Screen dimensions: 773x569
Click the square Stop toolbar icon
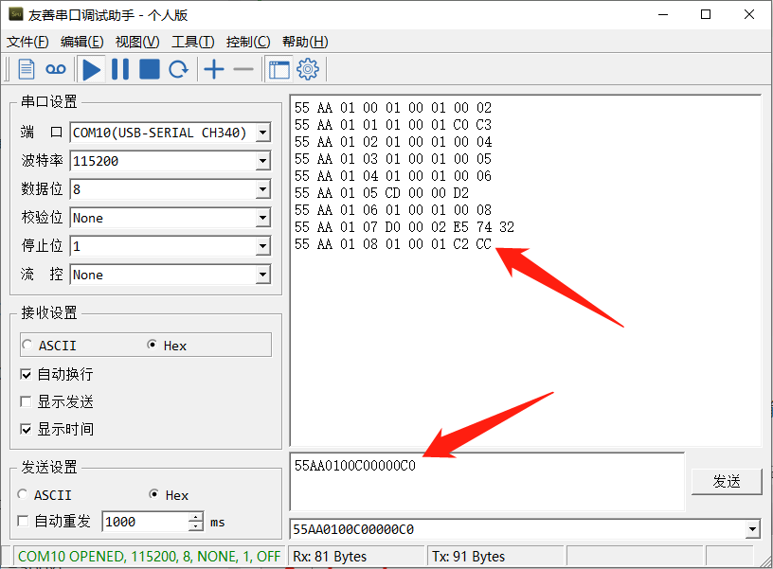tap(150, 69)
